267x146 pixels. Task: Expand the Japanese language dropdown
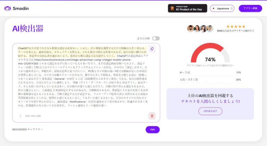click(x=222, y=8)
